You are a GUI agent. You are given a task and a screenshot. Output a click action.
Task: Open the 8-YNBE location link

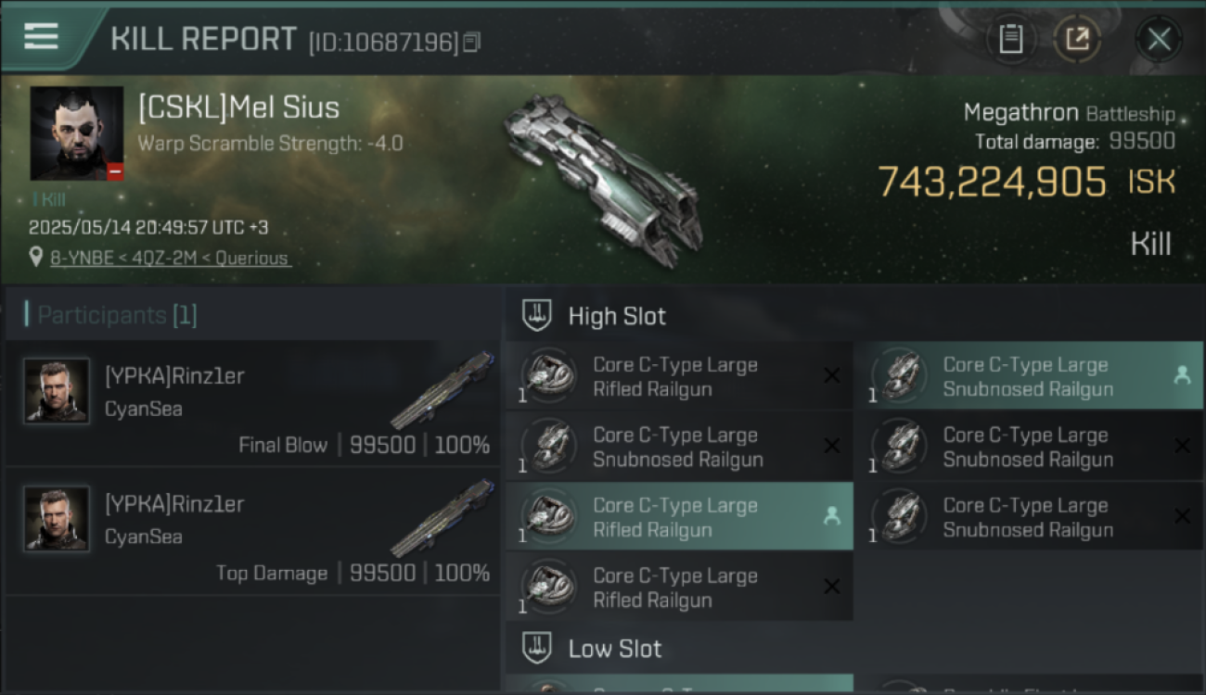click(169, 259)
